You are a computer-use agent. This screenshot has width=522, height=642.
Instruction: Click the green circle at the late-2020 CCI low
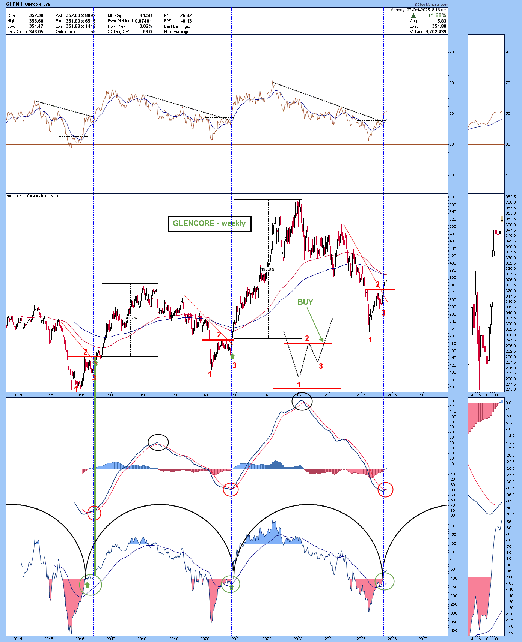[230, 584]
